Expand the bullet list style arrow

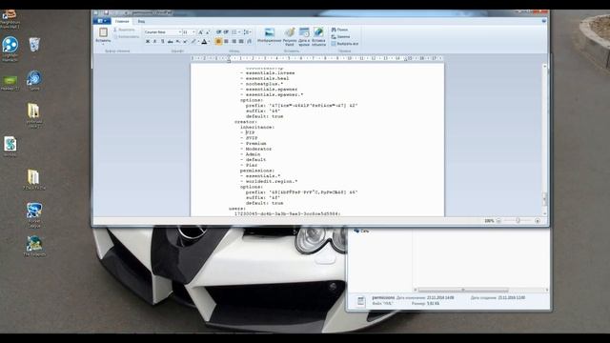click(239, 31)
